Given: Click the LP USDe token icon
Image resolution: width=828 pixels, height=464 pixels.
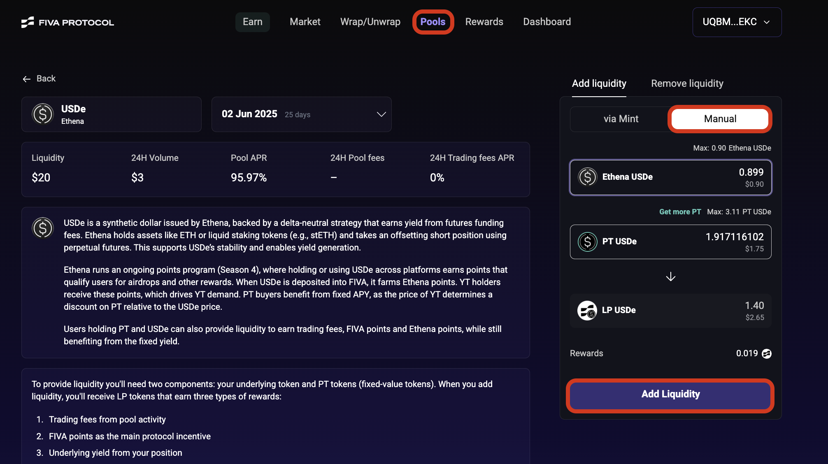Looking at the screenshot, I should [x=587, y=311].
